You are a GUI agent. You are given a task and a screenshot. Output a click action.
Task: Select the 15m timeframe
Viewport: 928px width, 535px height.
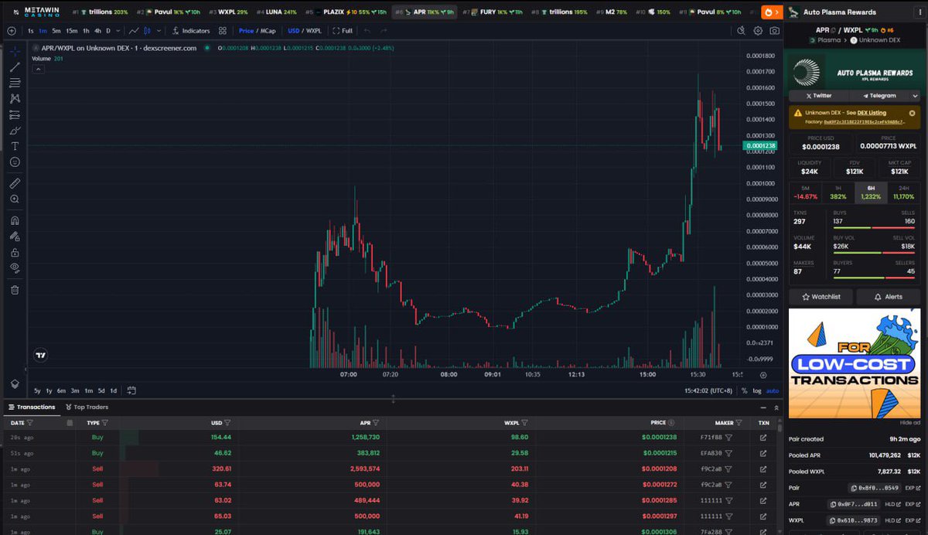[x=71, y=31]
